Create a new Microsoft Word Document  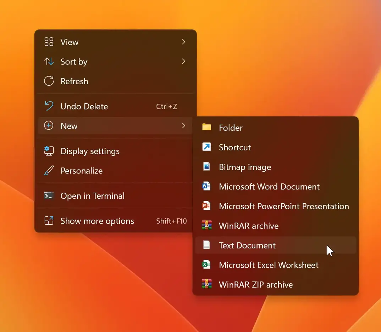pyautogui.click(x=276, y=187)
